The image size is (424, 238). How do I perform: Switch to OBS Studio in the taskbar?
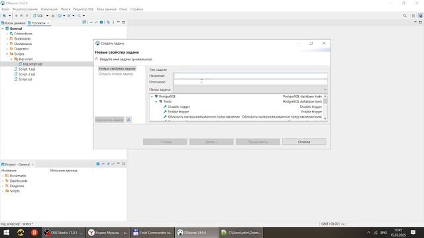tap(64, 232)
